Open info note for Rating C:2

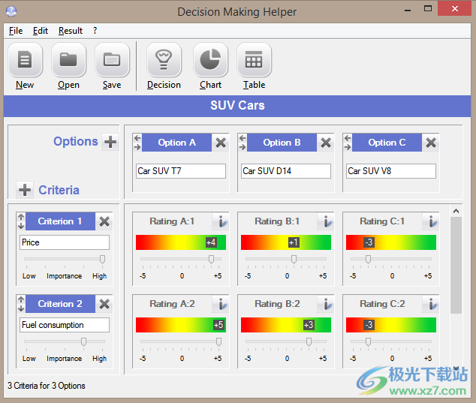pos(430,304)
